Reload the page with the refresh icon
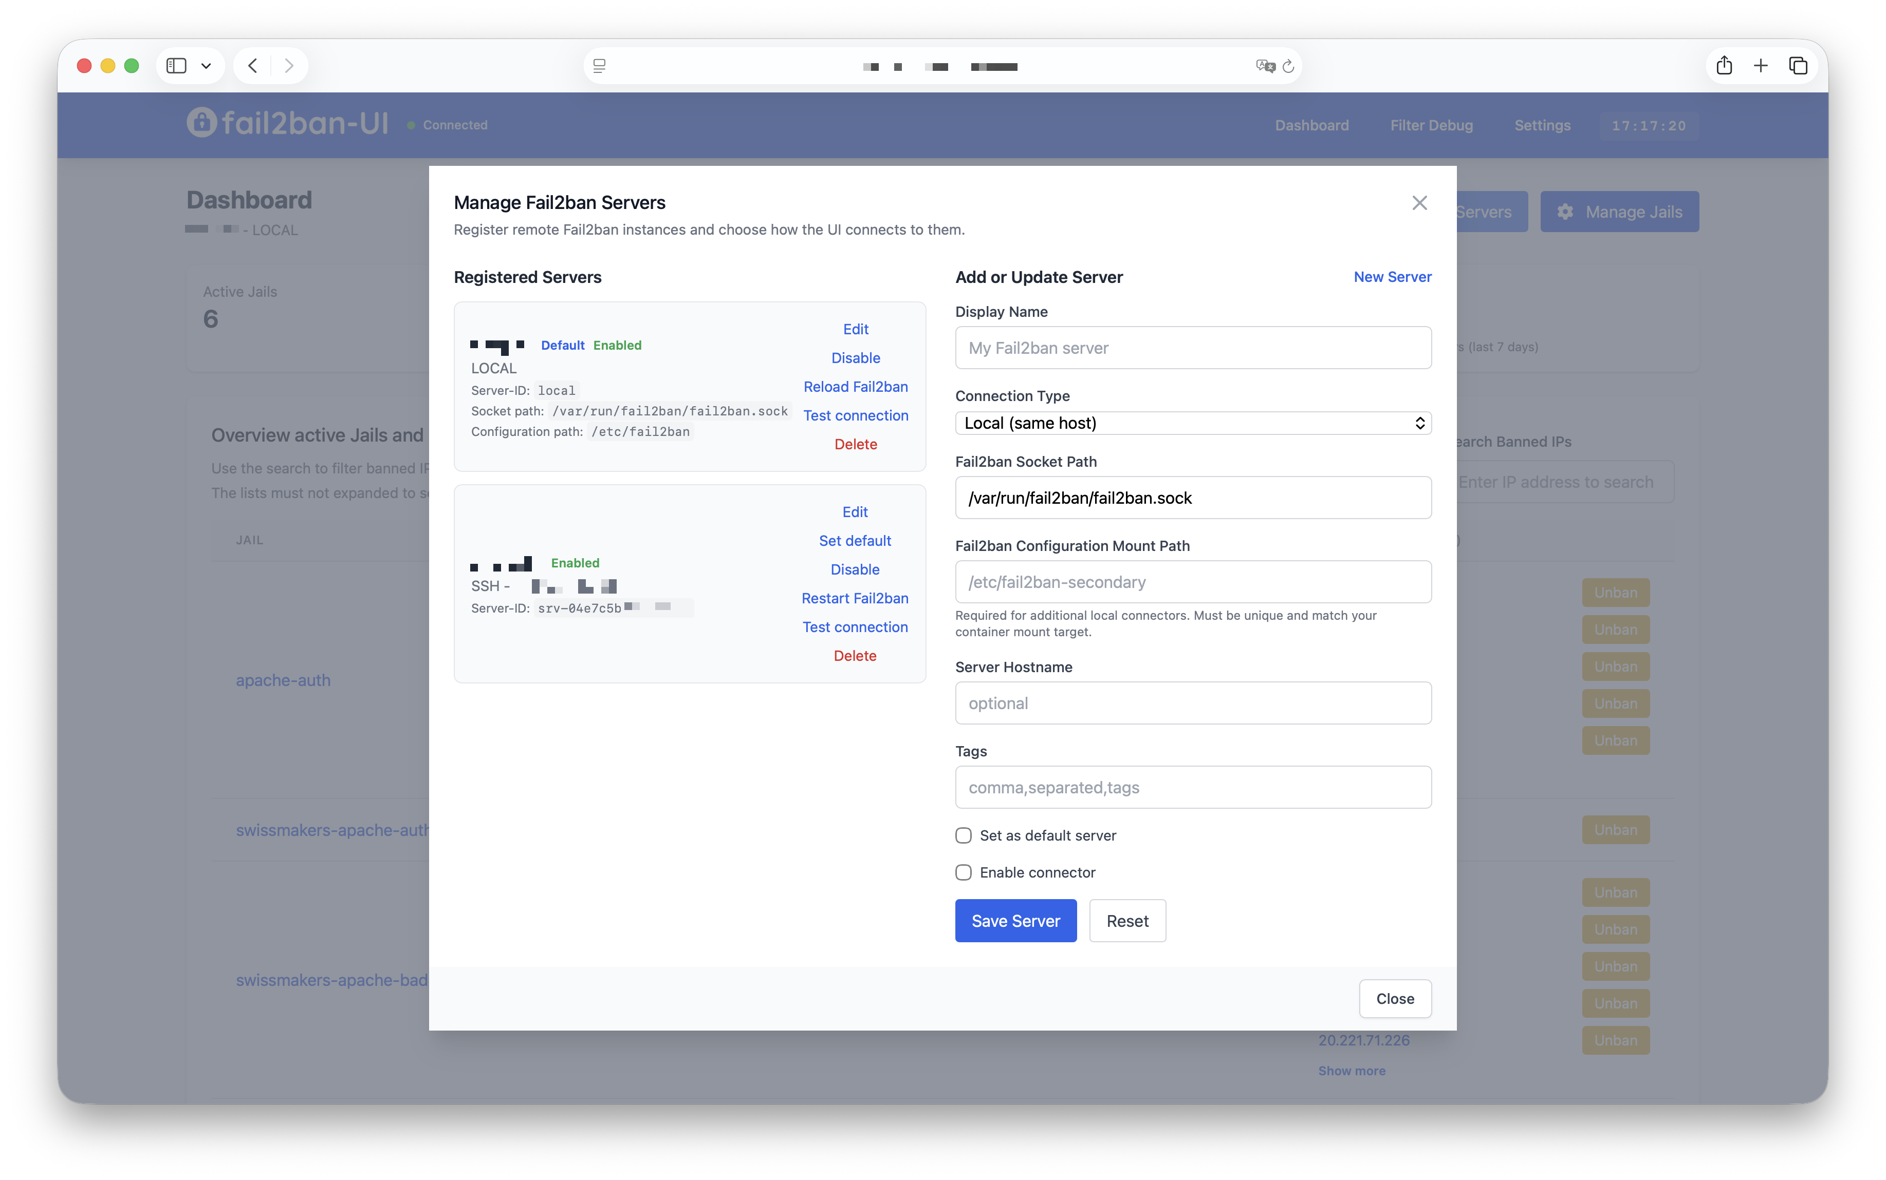This screenshot has height=1180, width=1886. coord(1288,66)
